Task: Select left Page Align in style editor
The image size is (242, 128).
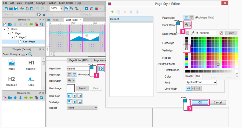Action: tap(186, 18)
